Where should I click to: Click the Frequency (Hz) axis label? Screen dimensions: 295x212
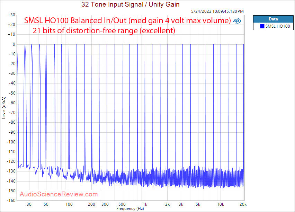[x=130, y=209]
